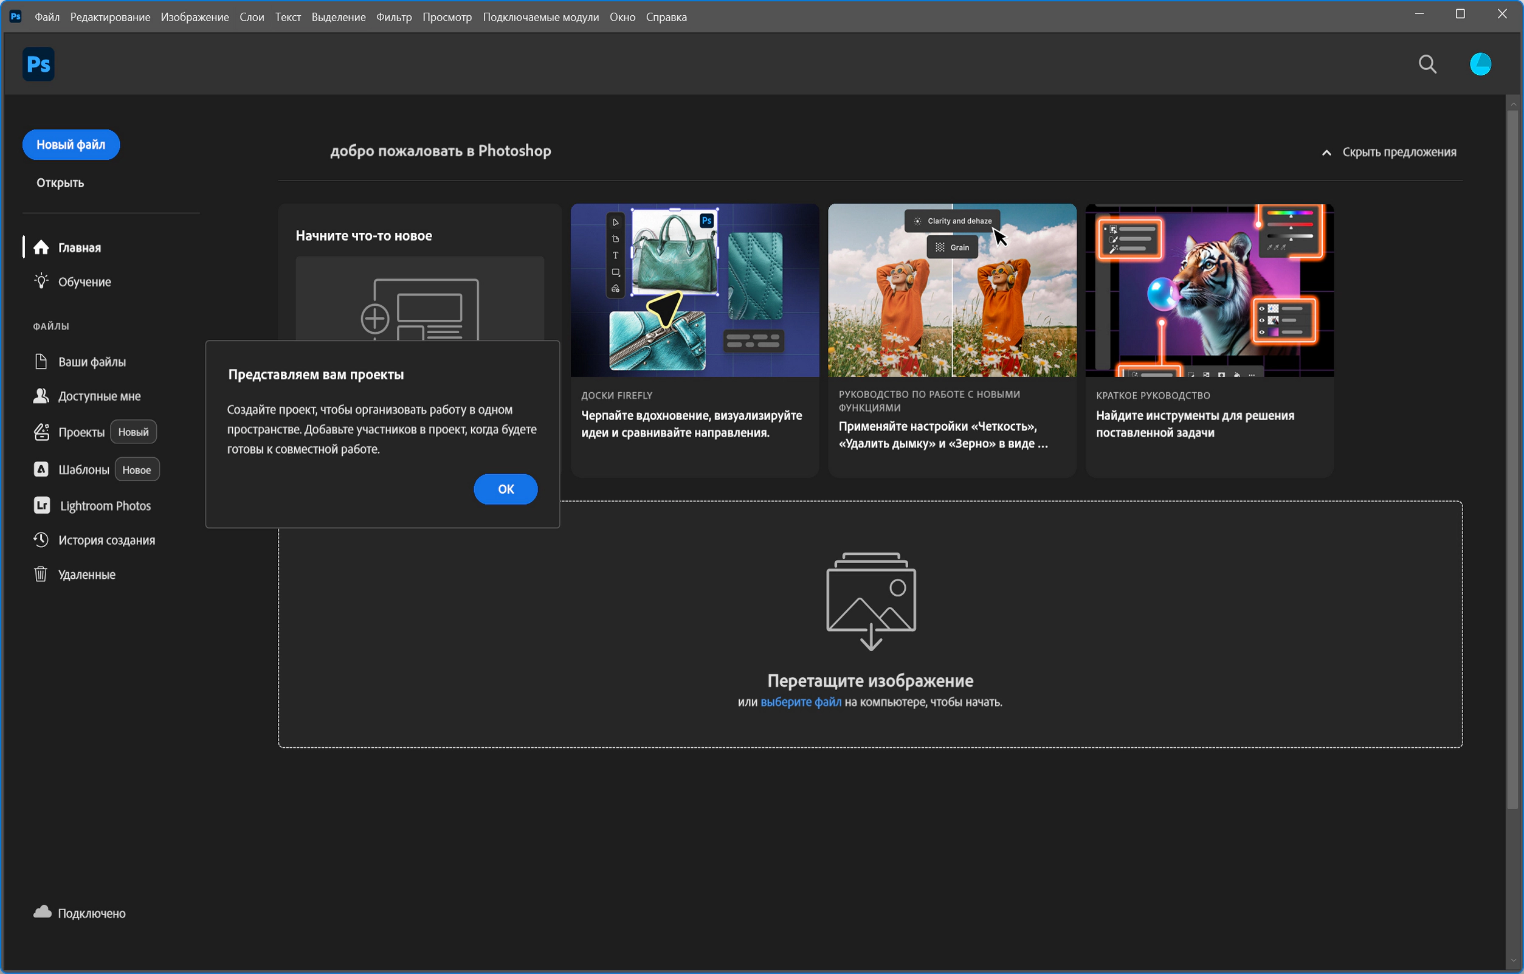Open Доступные мне shared files
This screenshot has height=974, width=1524.
coord(98,396)
